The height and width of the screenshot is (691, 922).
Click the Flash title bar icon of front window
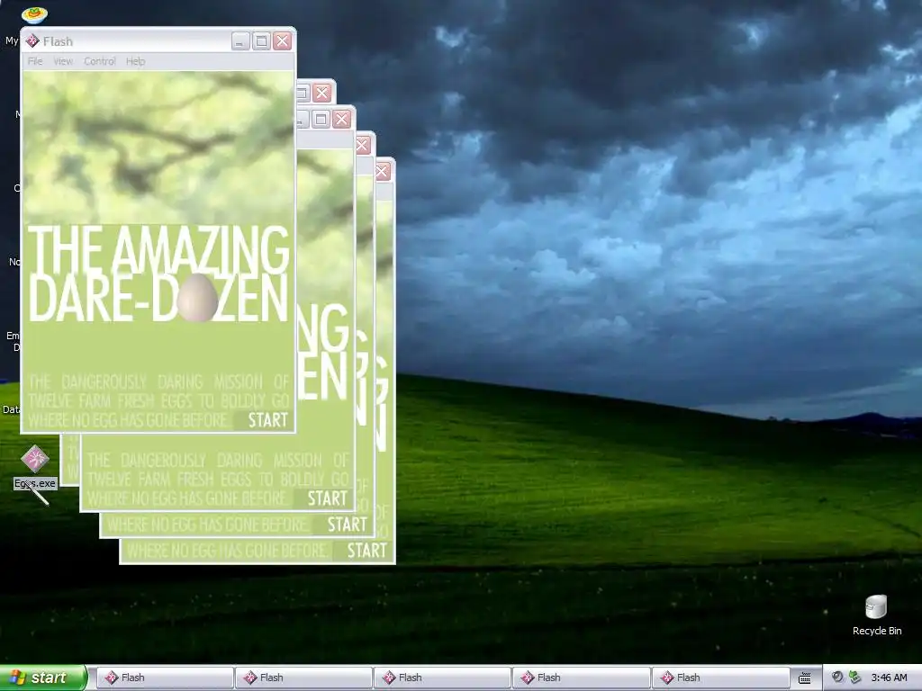[32, 40]
